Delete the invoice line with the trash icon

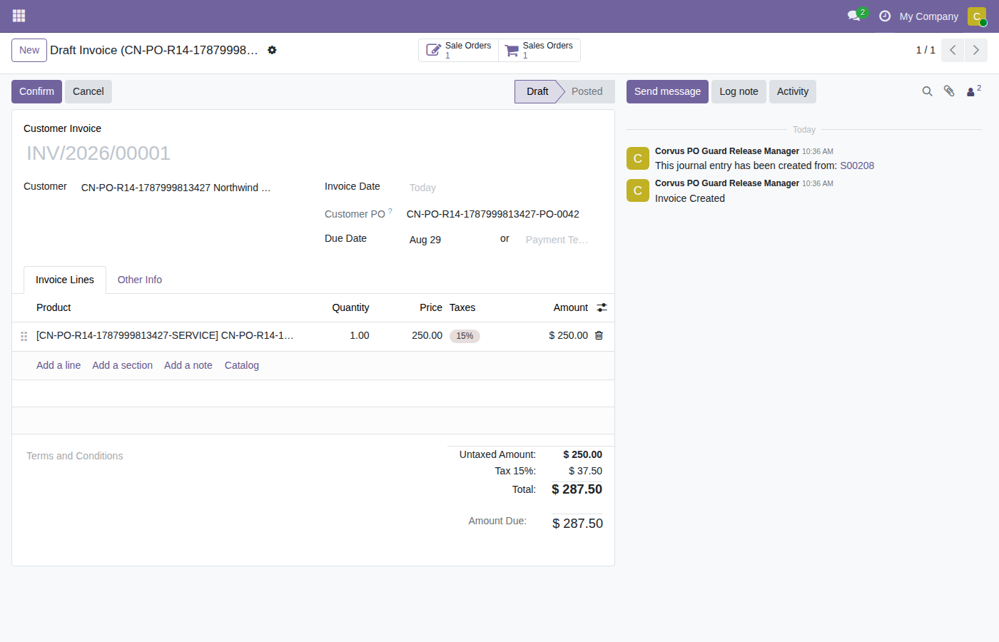[599, 335]
